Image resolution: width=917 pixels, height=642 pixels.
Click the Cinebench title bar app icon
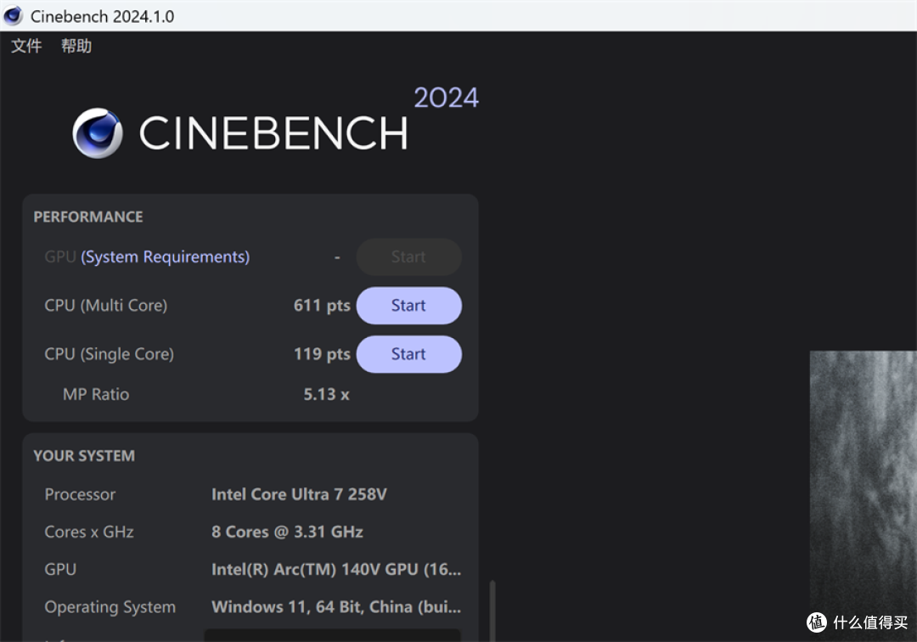pos(13,16)
